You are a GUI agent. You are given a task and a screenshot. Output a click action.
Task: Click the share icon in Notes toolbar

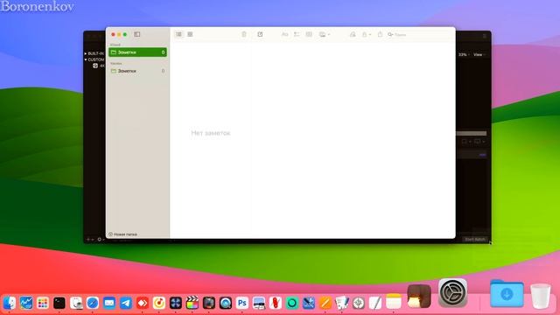pyautogui.click(x=380, y=34)
